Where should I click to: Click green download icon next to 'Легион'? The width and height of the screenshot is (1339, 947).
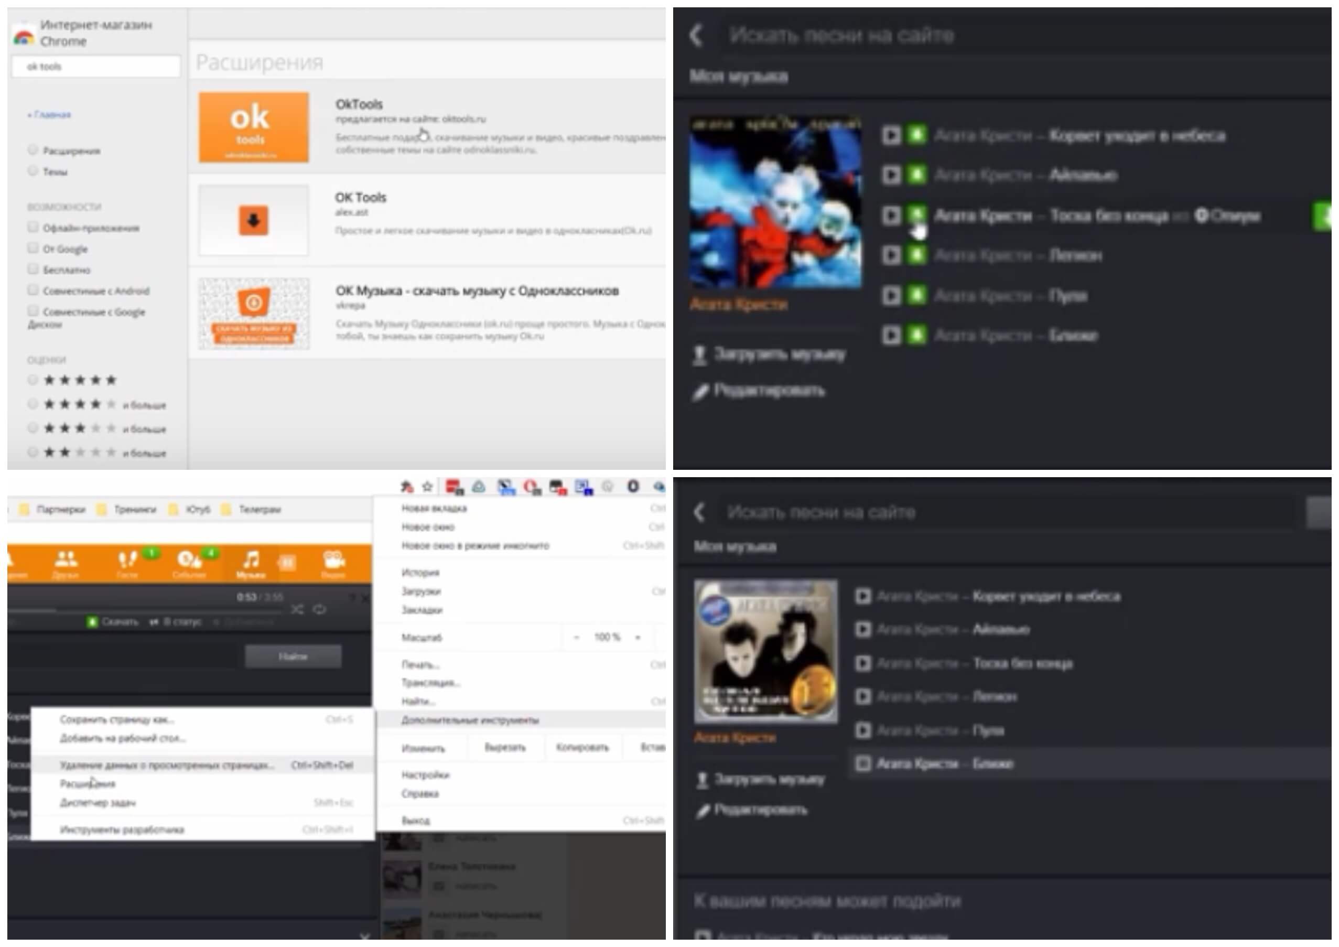916,255
